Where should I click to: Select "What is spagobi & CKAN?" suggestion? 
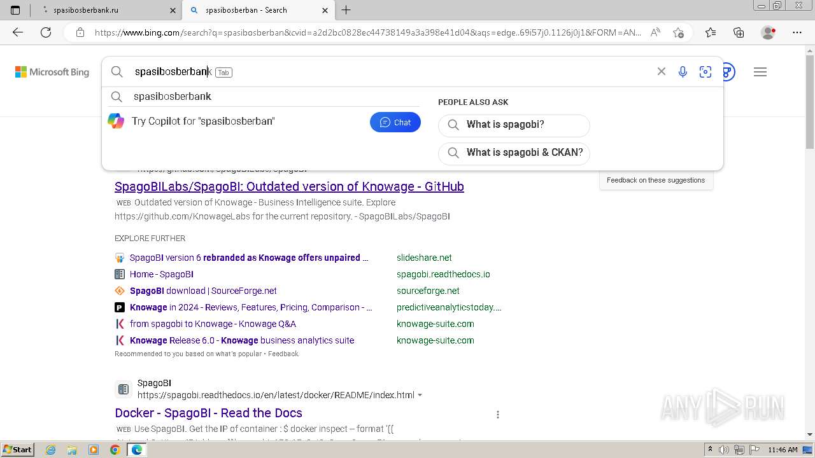(514, 153)
